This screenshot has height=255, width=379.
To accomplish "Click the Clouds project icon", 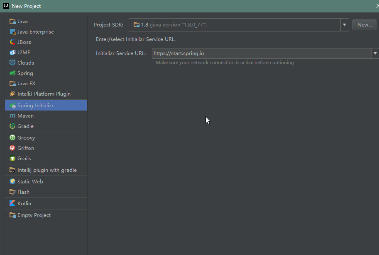I will tap(12, 63).
